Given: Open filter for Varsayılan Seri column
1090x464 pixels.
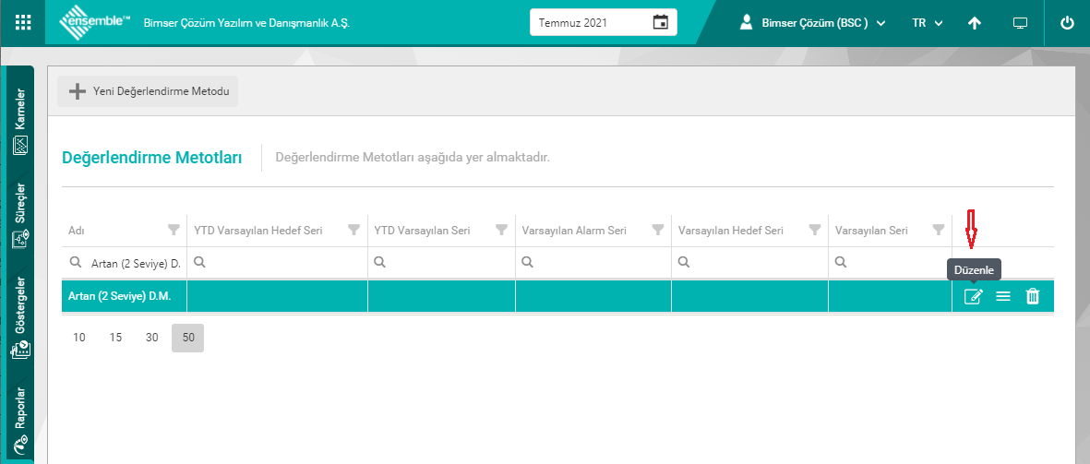Looking at the screenshot, I should pos(939,230).
